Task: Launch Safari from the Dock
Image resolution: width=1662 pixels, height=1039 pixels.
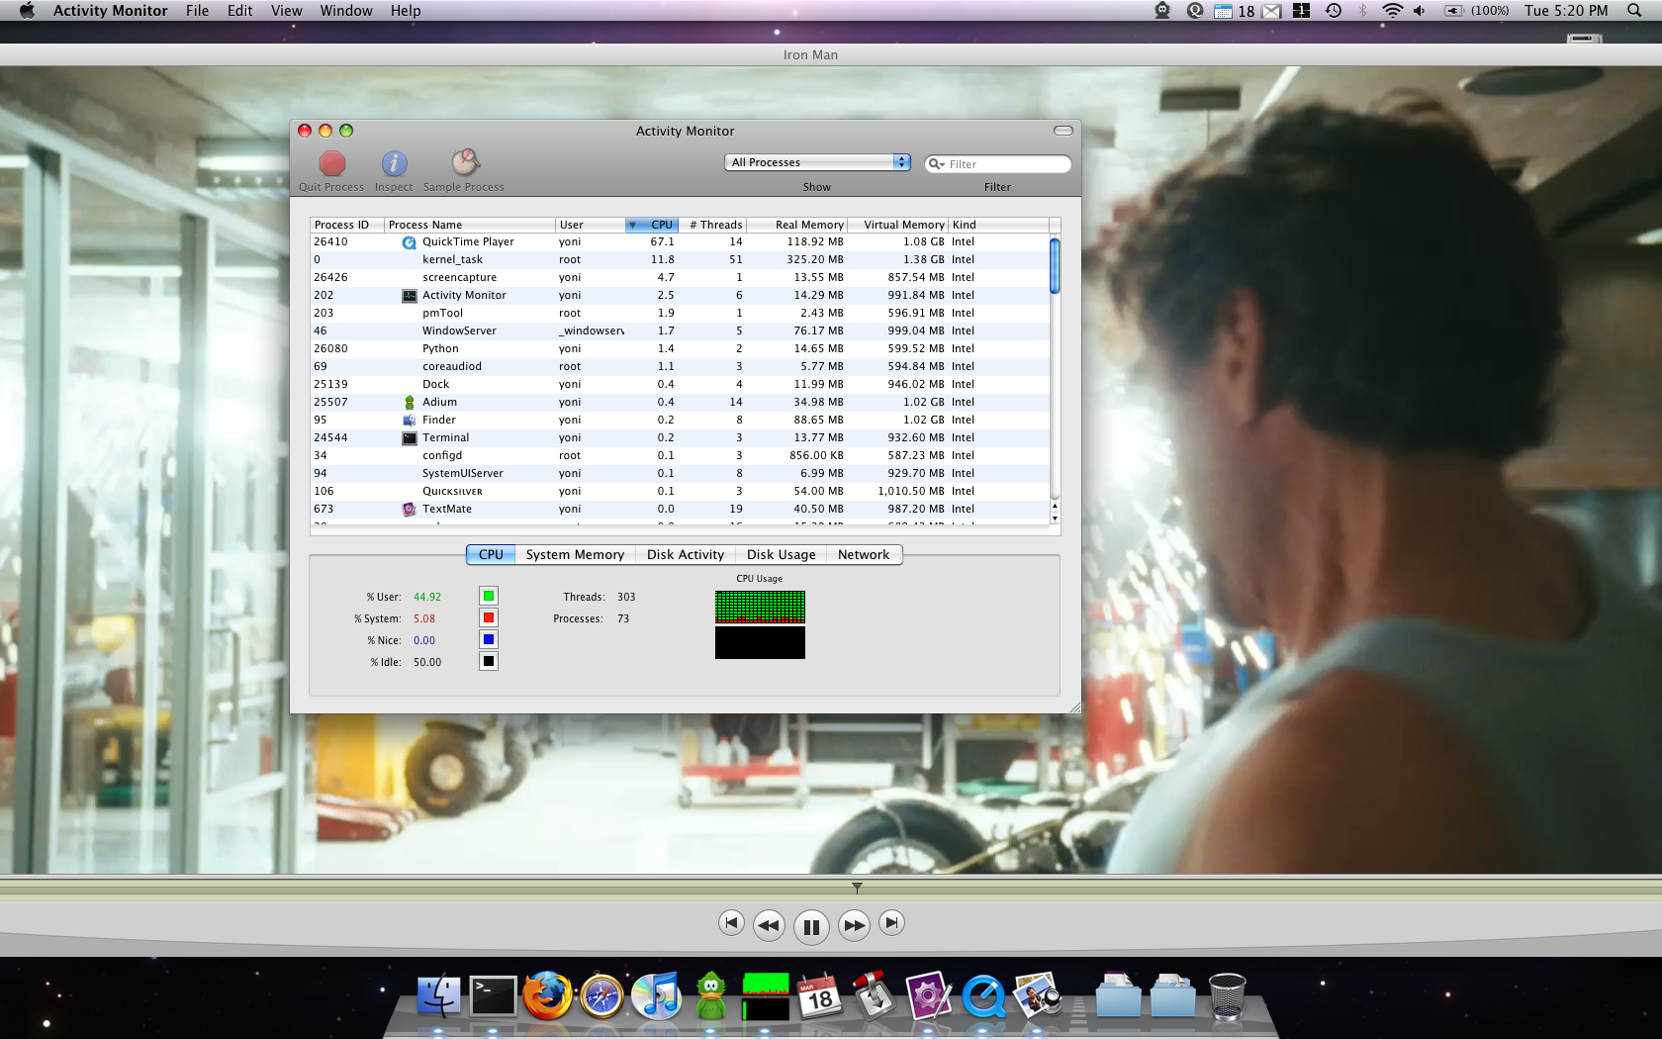Action: pyautogui.click(x=601, y=996)
